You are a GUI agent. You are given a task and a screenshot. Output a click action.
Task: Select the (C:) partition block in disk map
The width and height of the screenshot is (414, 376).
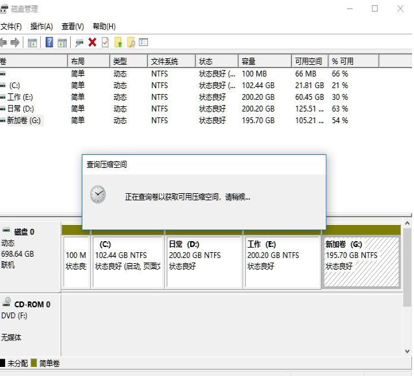pos(128,261)
